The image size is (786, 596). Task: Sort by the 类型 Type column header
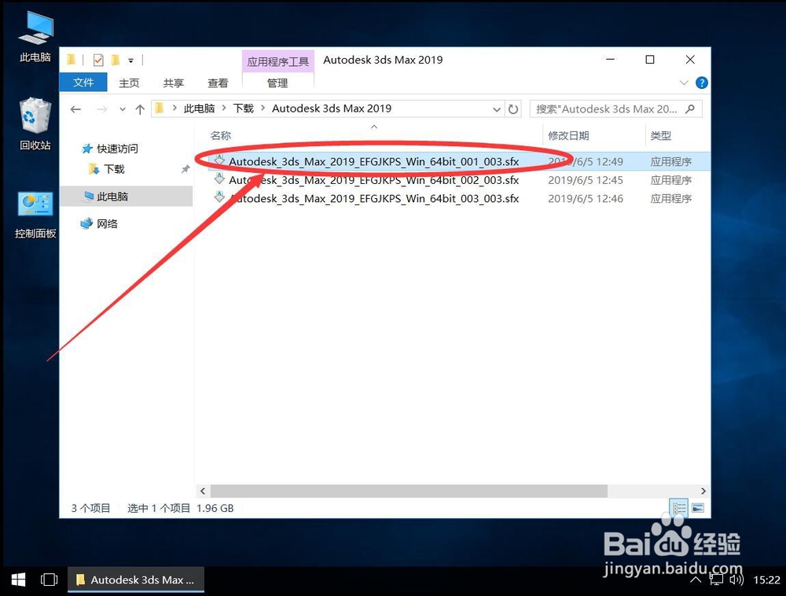[661, 136]
